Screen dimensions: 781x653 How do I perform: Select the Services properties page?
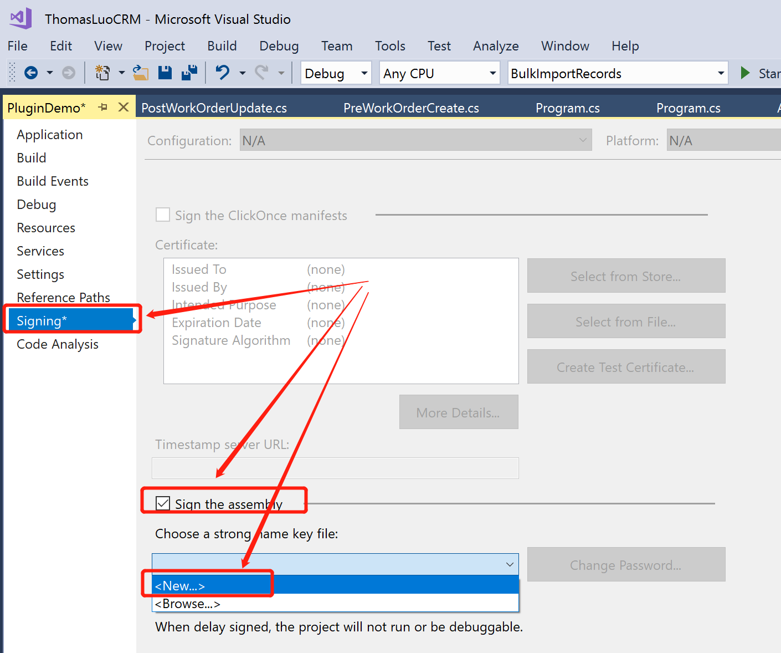point(40,251)
